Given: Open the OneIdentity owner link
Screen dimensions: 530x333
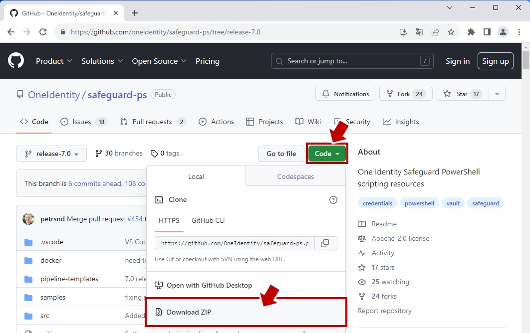Looking at the screenshot, I should [54, 95].
